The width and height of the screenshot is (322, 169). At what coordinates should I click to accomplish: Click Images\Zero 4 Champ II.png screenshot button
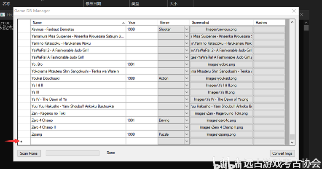221,127
